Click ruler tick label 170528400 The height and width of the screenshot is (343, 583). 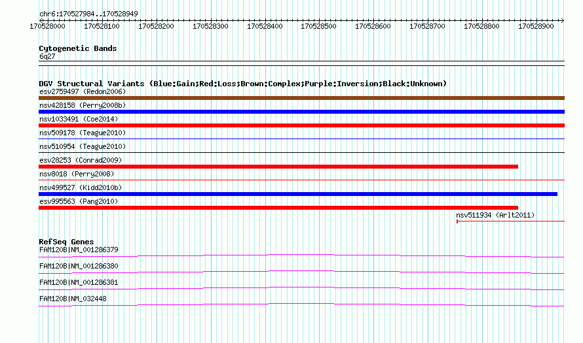tap(265, 26)
